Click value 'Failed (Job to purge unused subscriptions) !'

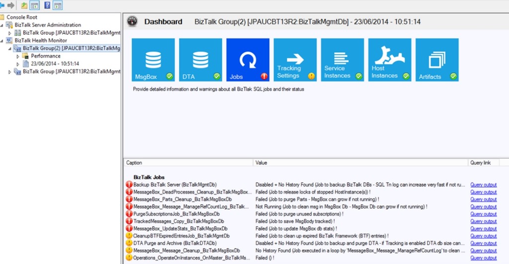pos(299,214)
